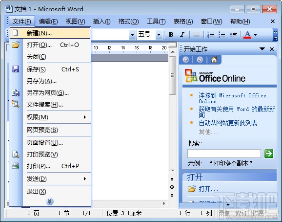This screenshot has width=282, height=222.
Task: Click folder icon beside 打开... link
Action: 192,189
